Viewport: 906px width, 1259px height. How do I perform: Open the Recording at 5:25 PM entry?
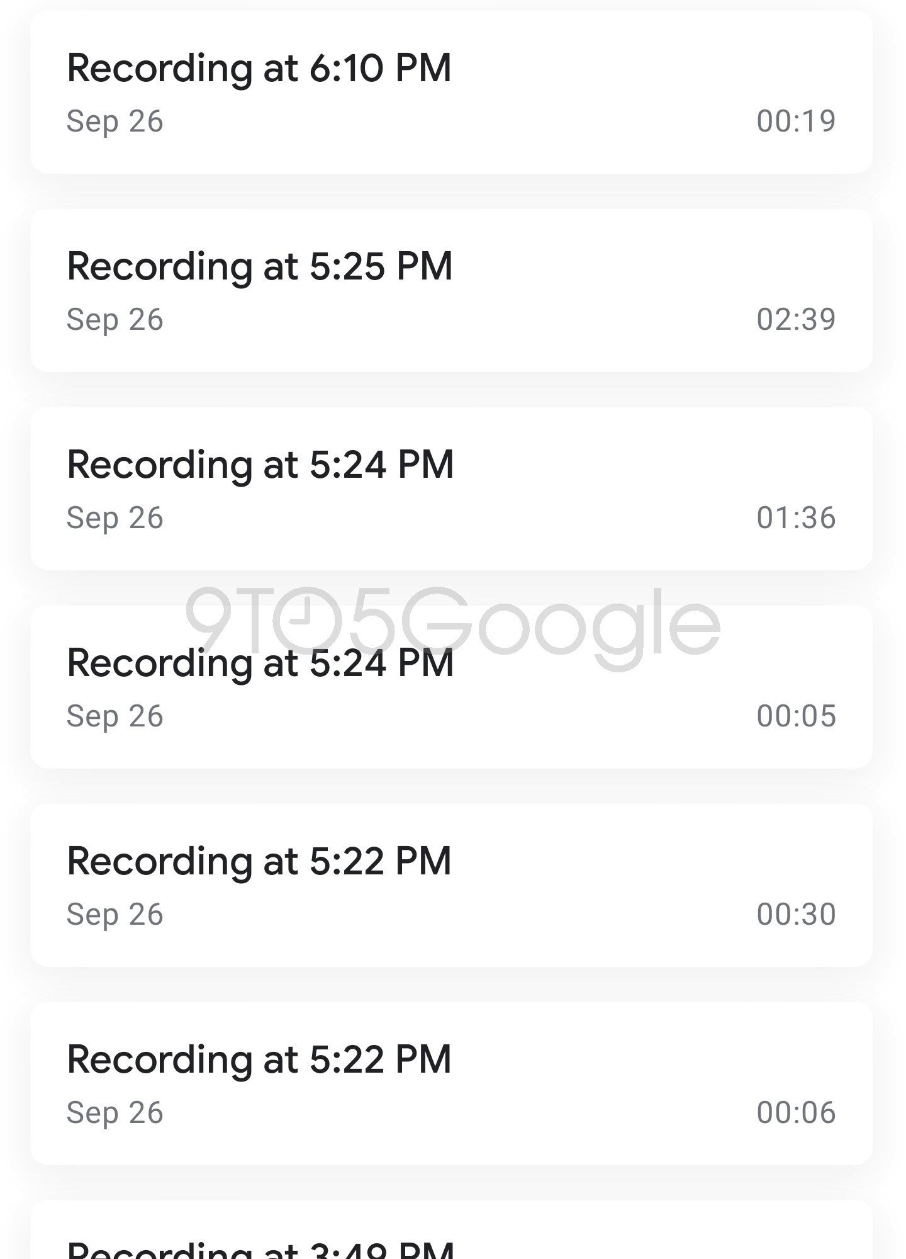click(x=260, y=266)
